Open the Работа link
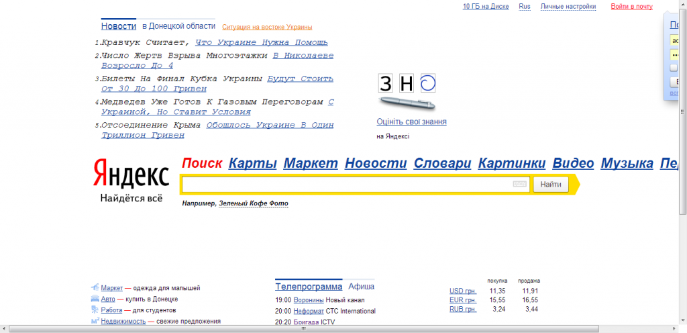This screenshot has height=333, width=687. (111, 310)
